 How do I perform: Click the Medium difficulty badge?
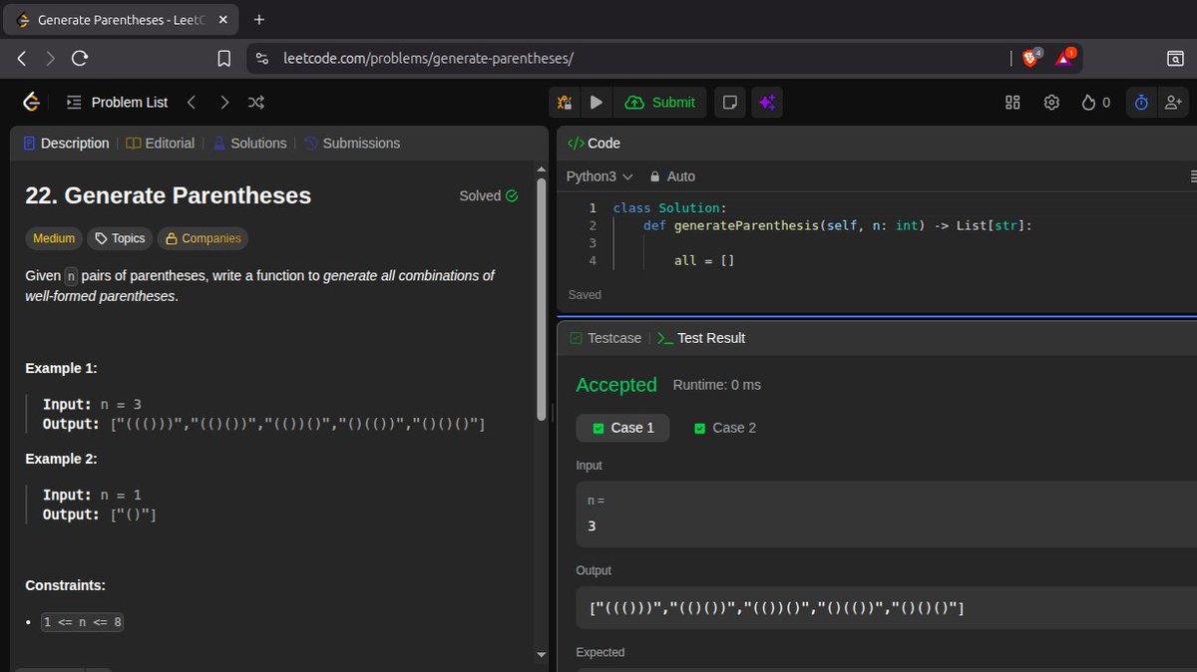tap(54, 238)
